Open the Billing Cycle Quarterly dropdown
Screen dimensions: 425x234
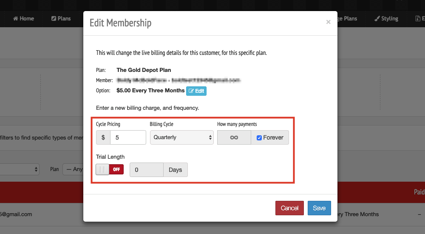pos(182,137)
